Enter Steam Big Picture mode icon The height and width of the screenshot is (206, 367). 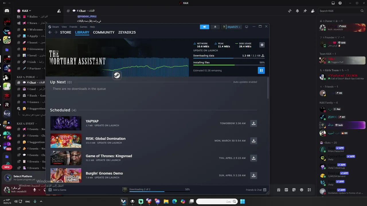[246, 27]
